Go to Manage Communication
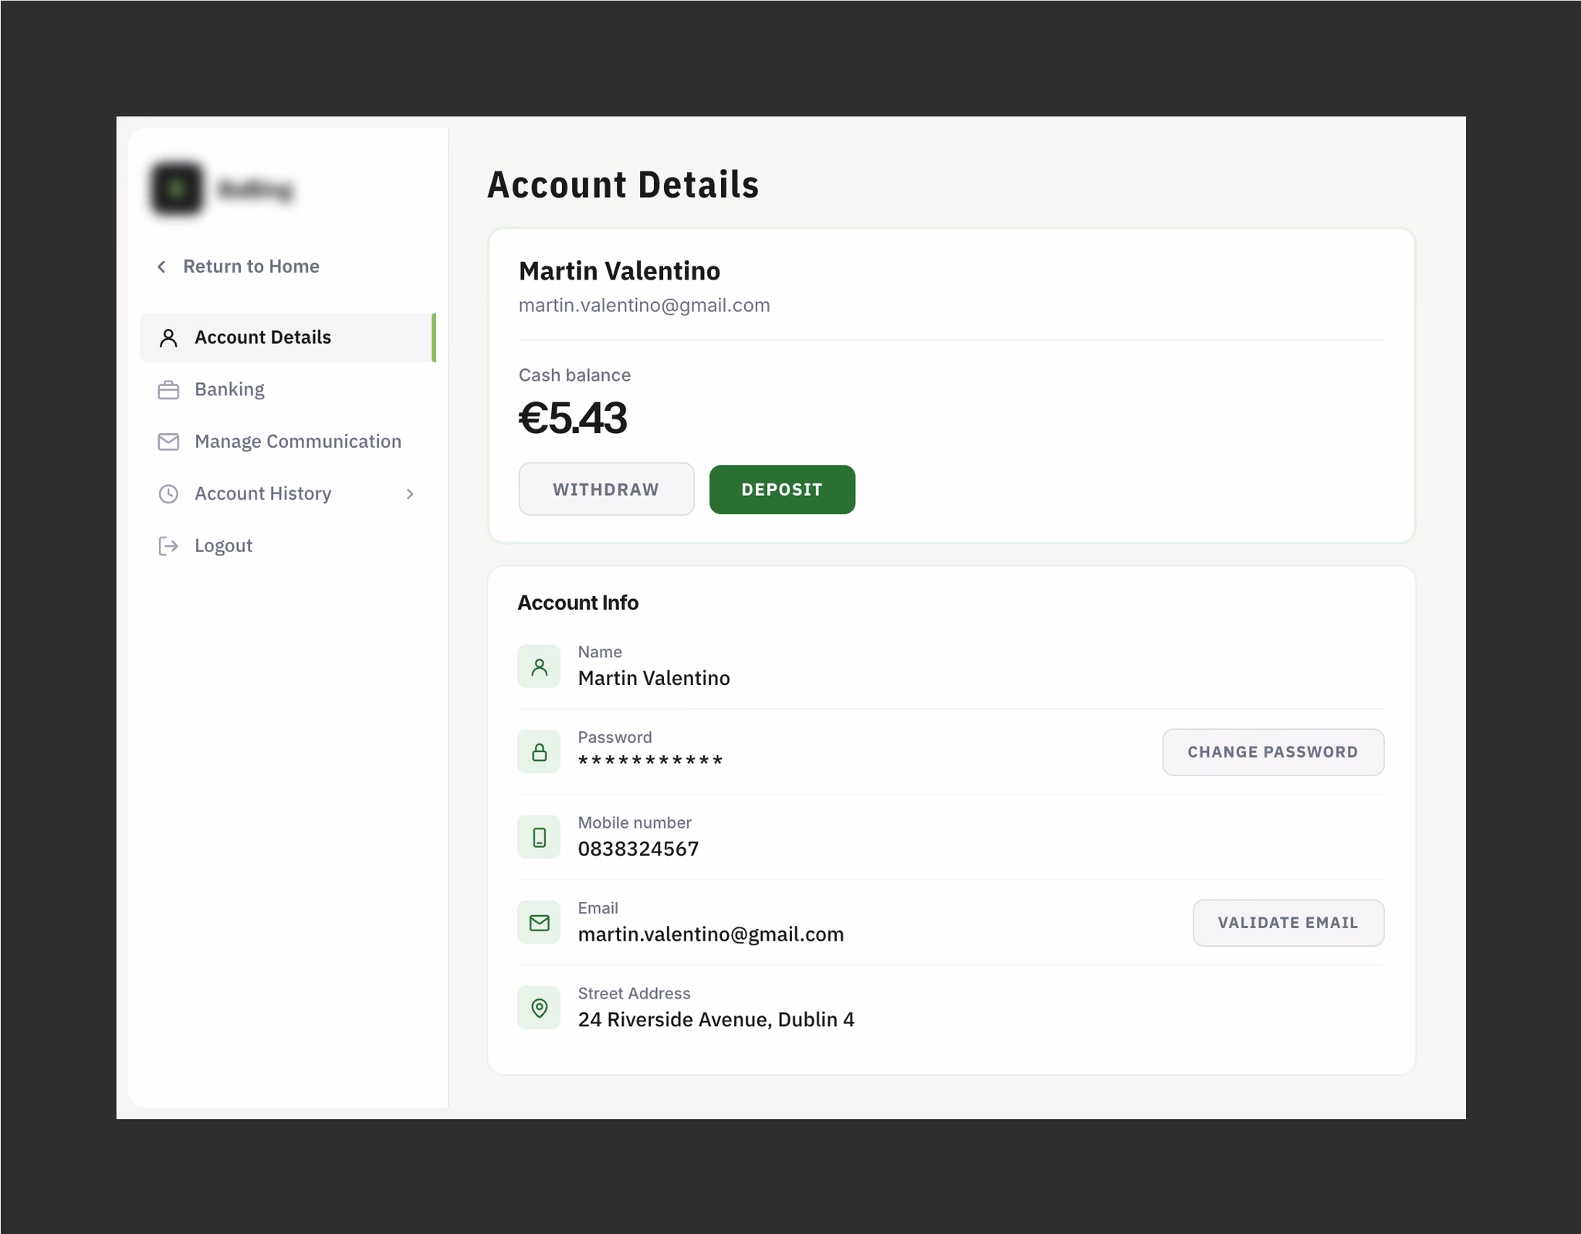The image size is (1581, 1234). (287, 442)
